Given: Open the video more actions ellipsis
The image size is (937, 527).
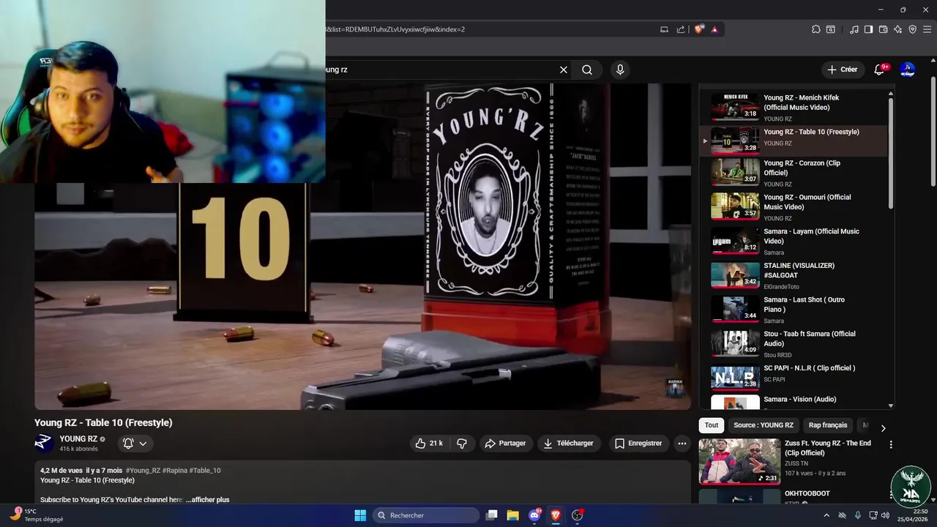Looking at the screenshot, I should click(682, 444).
